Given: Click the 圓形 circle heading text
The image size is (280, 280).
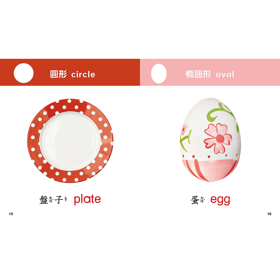Looking at the screenshot, I should [x=73, y=74].
